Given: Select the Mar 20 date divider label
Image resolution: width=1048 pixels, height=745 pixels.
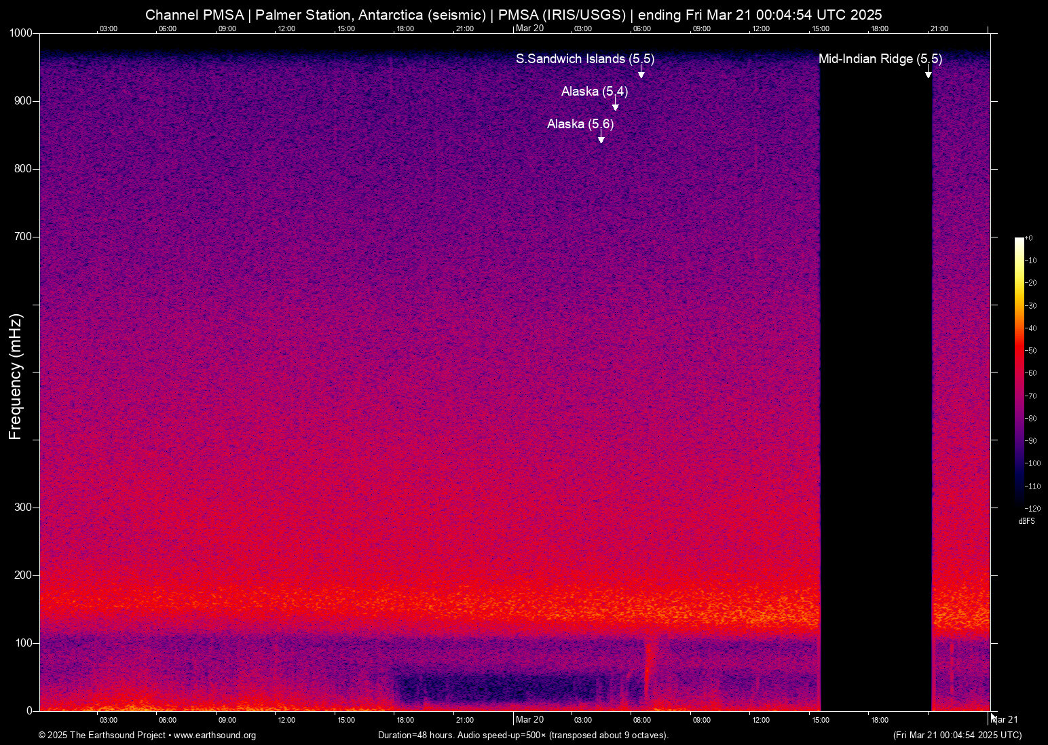Looking at the screenshot, I should tap(529, 720).
